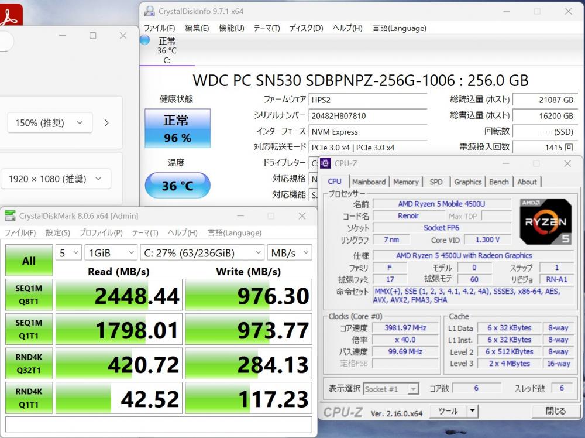
Task: Start the RND4K Q1T1 test
Action: 29,398
